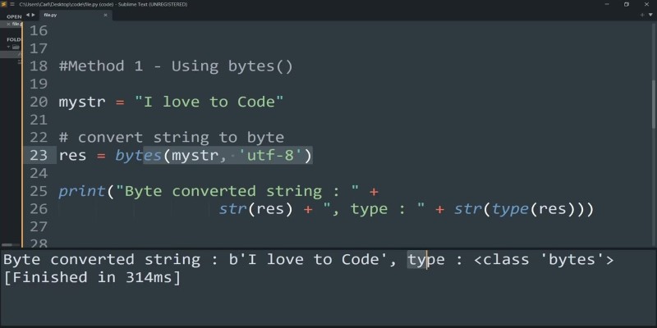Click '[Finished in 314ms]' output line
Screen dimensions: 657x328
[92, 278]
